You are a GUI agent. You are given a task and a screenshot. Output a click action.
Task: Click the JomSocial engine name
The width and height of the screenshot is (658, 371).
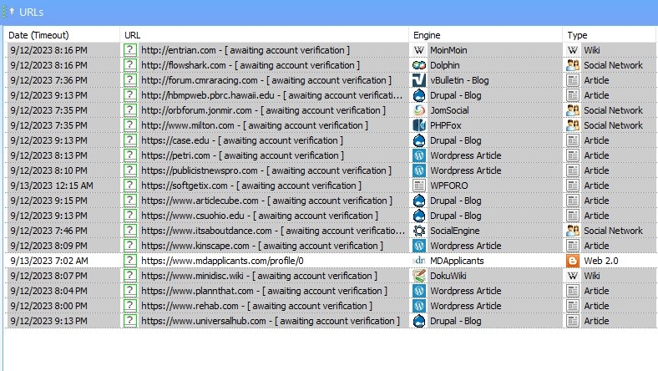click(449, 110)
